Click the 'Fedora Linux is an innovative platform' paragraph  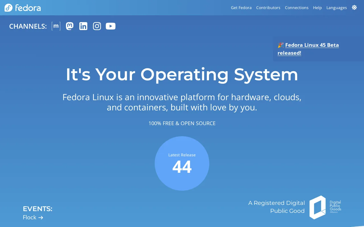182,102
